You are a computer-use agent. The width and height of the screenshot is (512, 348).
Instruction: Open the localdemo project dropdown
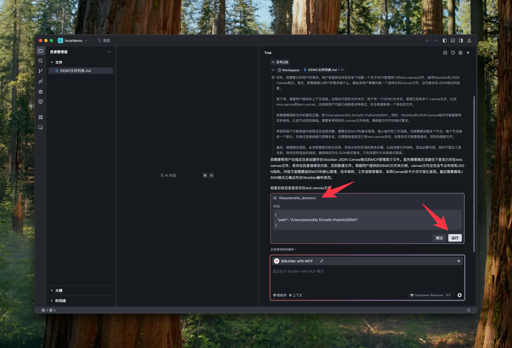point(73,41)
